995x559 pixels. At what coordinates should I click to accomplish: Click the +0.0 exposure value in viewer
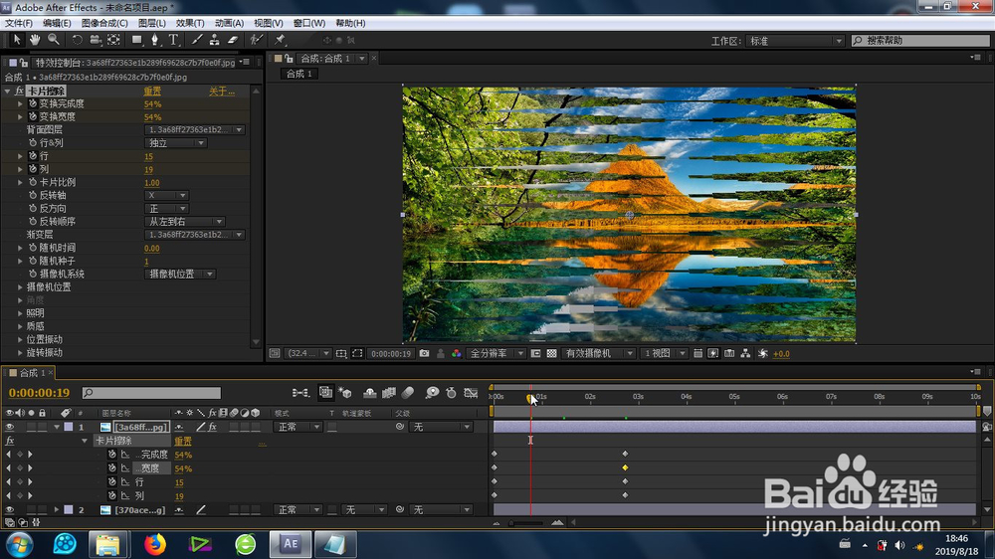click(x=781, y=354)
